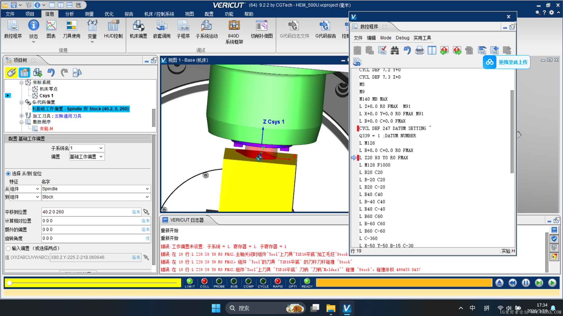Open the Debug menu in NC program window

(402, 38)
